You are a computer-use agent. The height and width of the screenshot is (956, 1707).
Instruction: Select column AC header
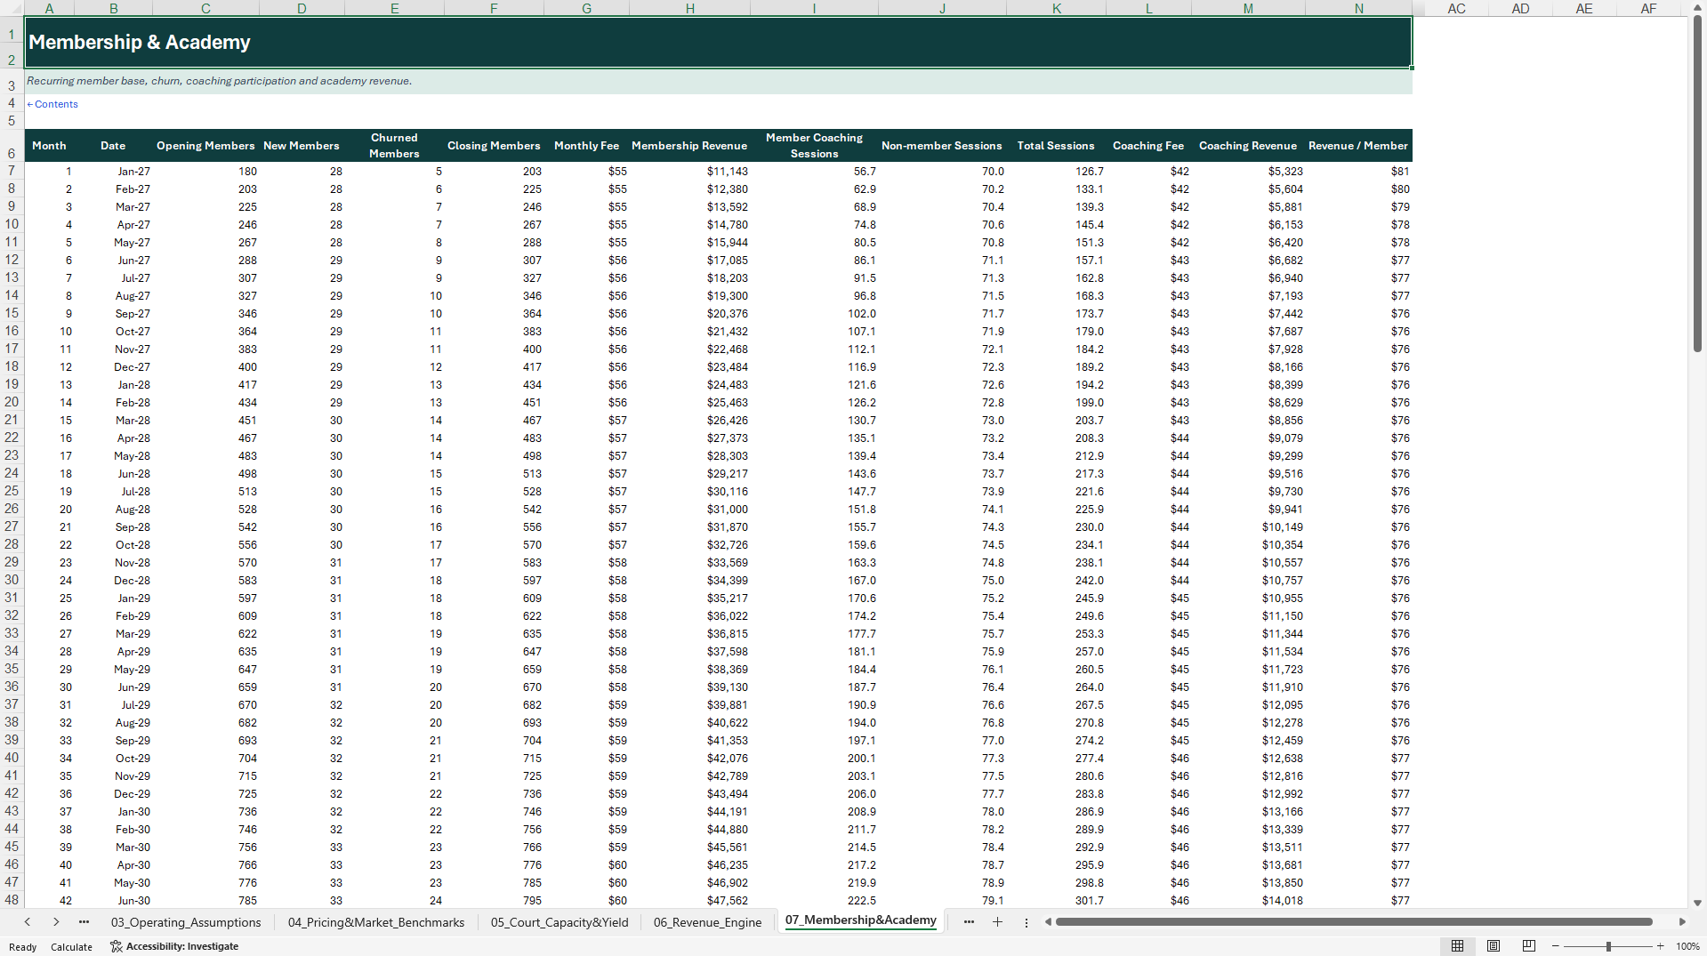(x=1456, y=9)
